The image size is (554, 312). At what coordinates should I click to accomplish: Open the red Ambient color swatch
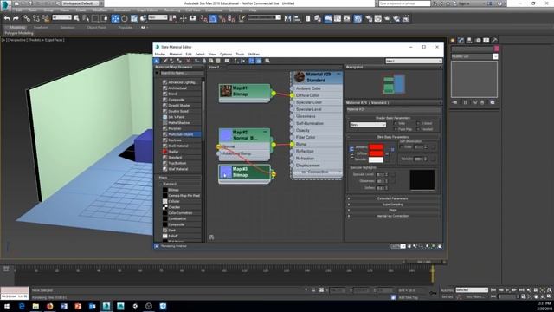(x=376, y=146)
